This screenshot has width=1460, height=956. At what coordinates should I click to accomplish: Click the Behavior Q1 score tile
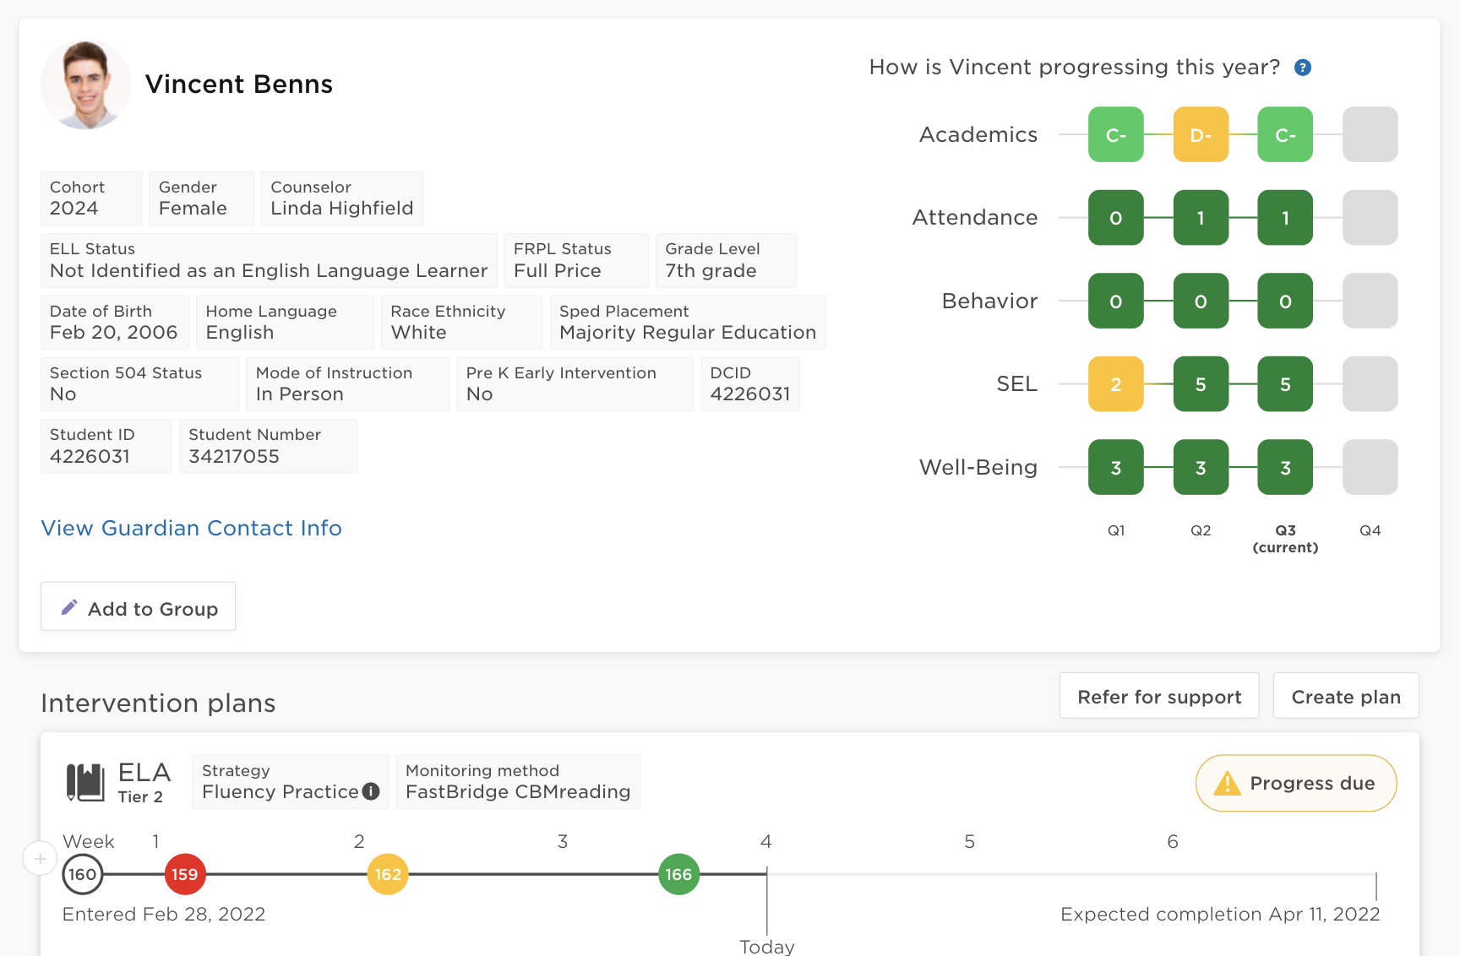coord(1115,301)
